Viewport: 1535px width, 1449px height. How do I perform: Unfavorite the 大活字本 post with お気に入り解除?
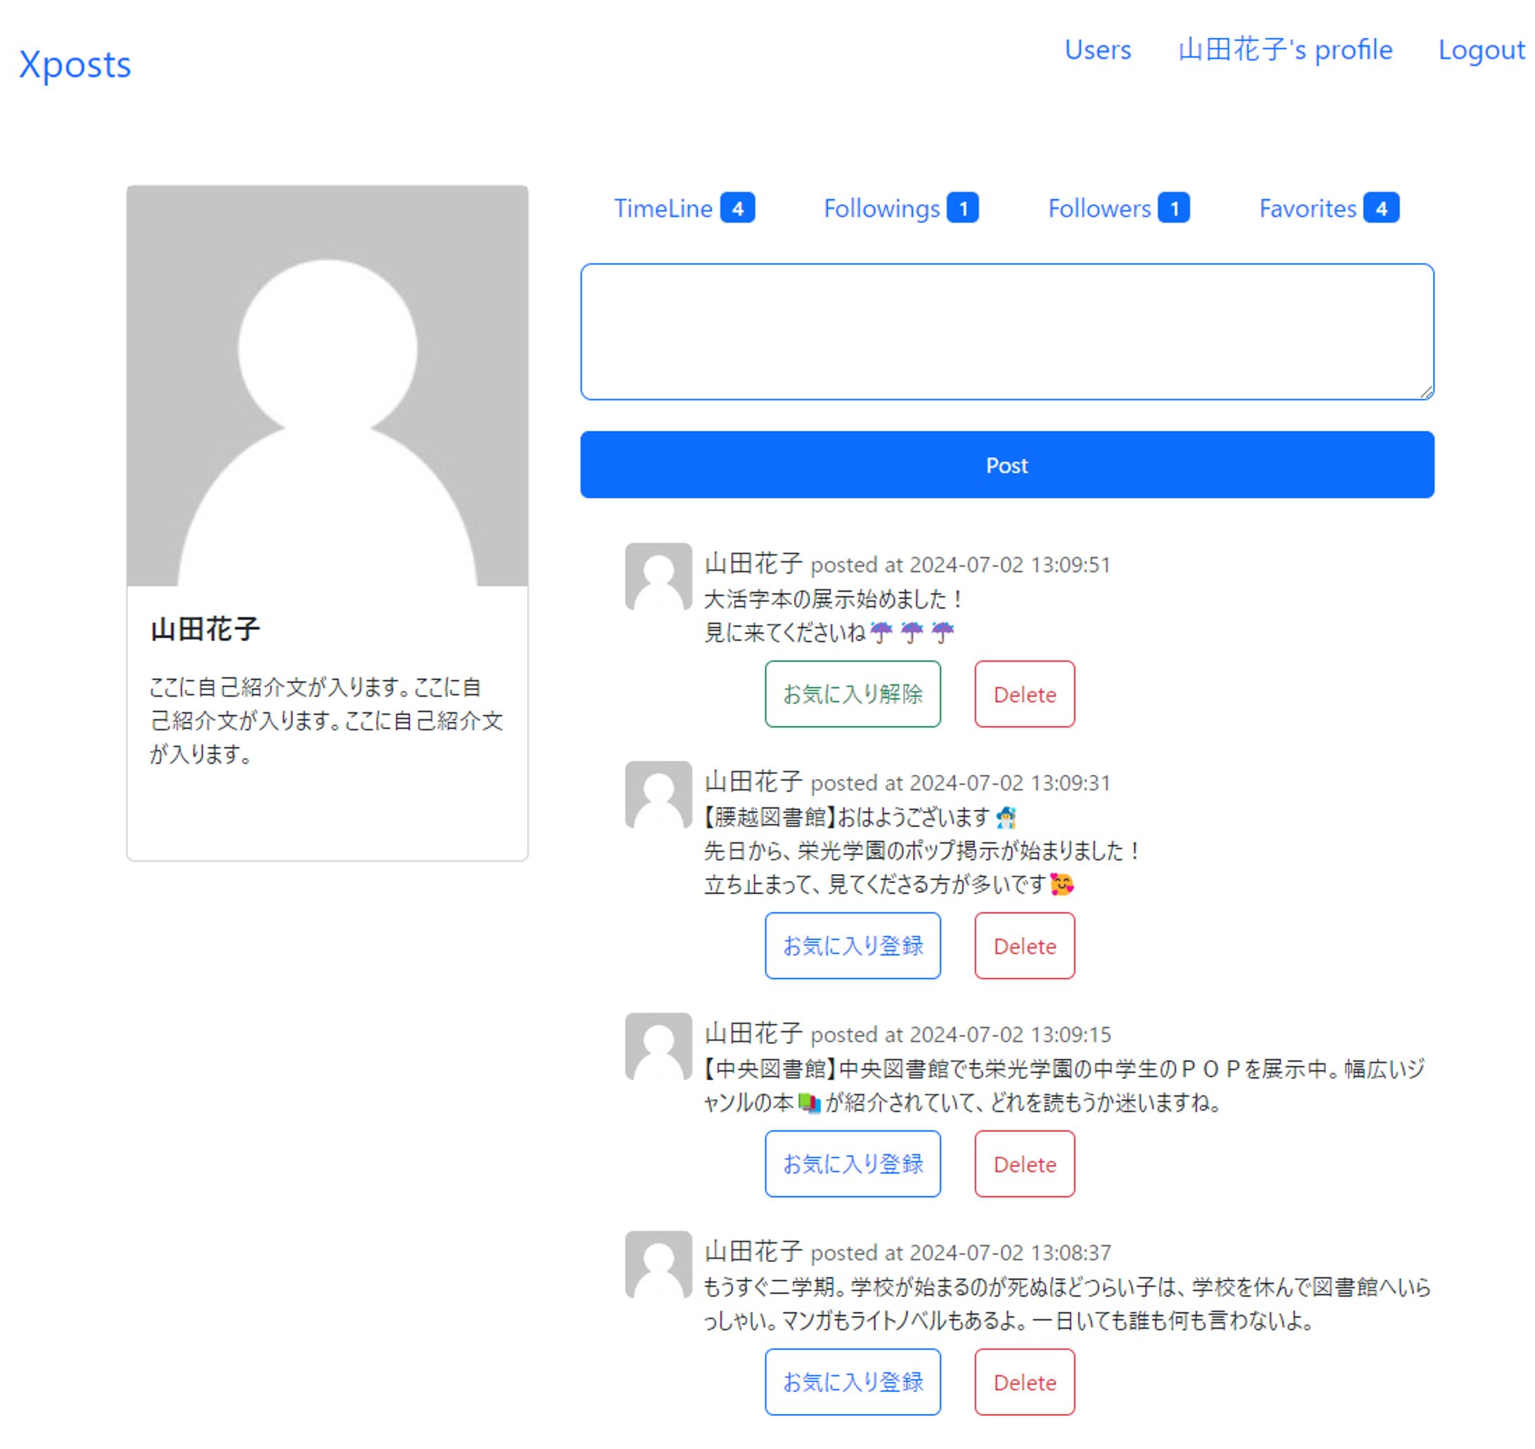(853, 694)
